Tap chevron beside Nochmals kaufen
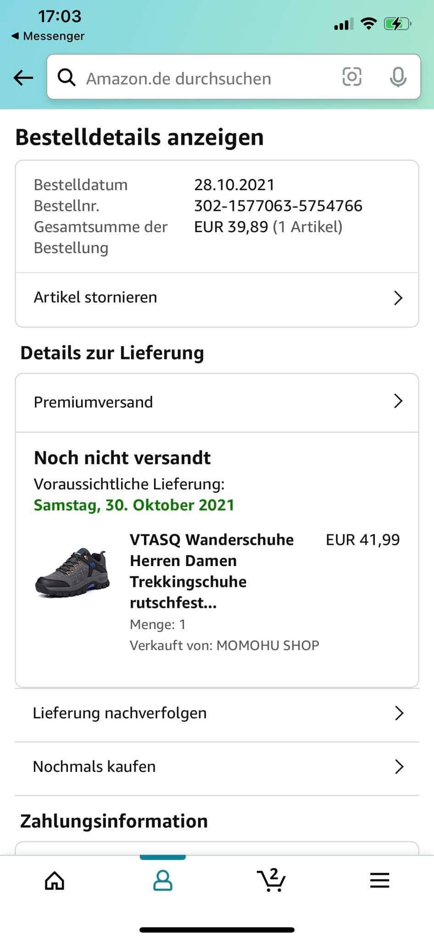 pos(399,766)
